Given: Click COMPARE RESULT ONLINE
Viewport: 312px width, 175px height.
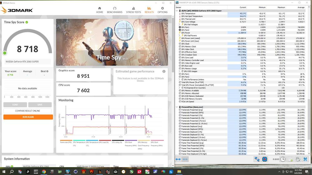Looking at the screenshot, I should click(27, 111).
